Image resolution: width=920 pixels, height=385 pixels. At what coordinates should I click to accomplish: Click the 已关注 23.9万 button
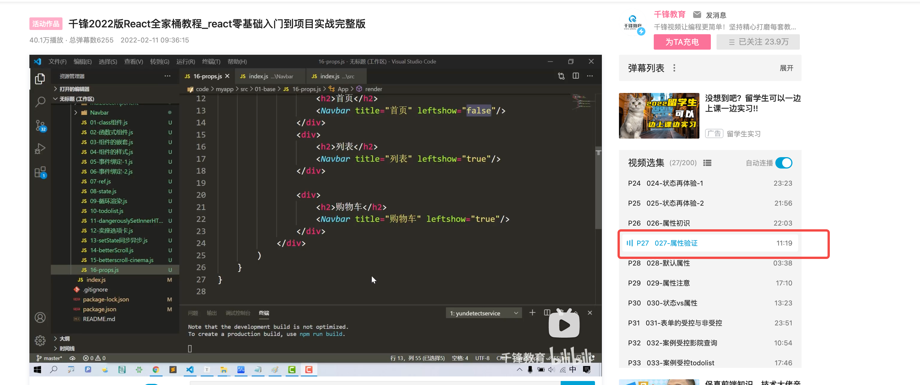pyautogui.click(x=758, y=42)
